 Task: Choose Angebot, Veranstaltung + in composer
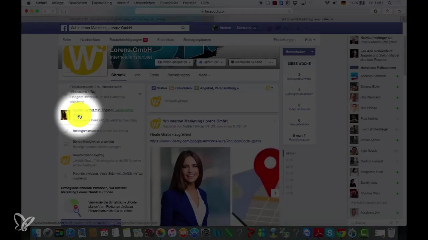pos(217,88)
